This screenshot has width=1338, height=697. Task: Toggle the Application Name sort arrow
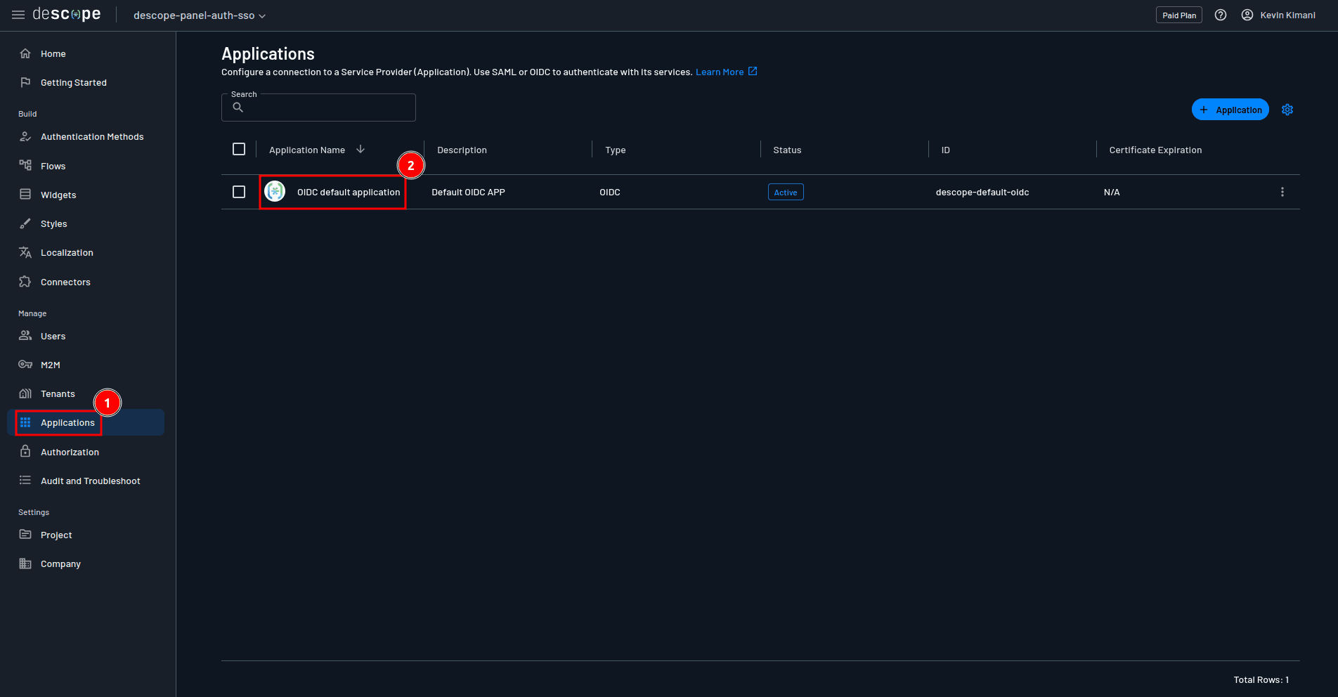(x=361, y=149)
